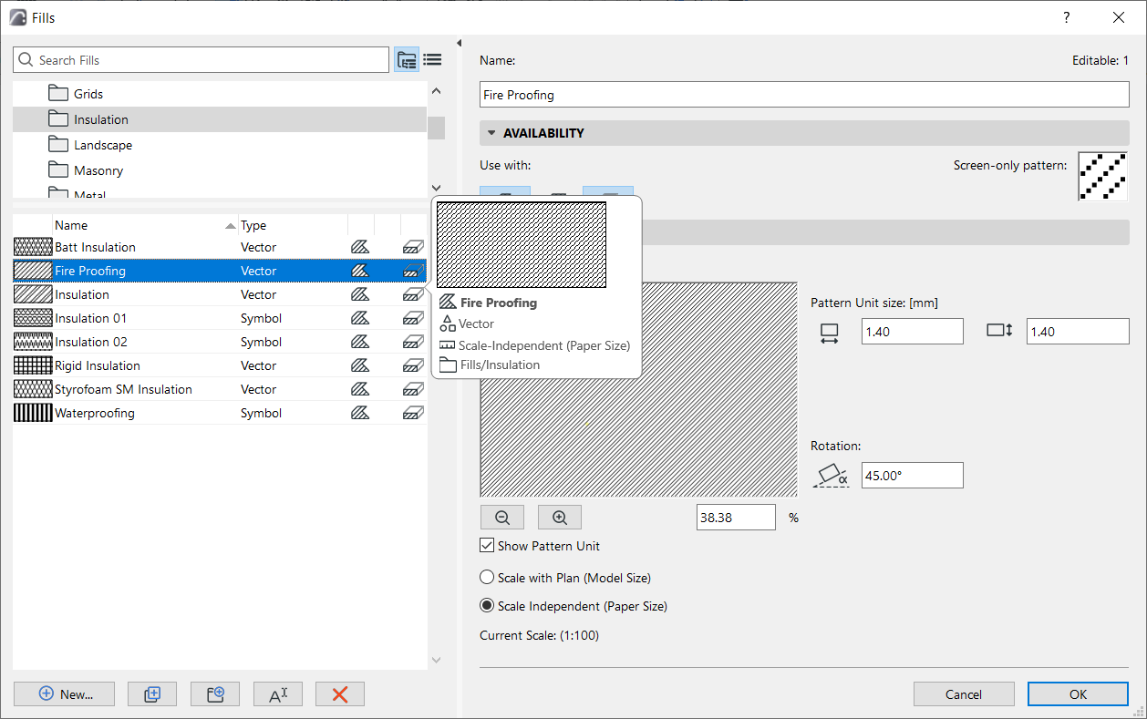The height and width of the screenshot is (719, 1147).
Task: Collapse the left panel with the arrow
Action: click(459, 43)
